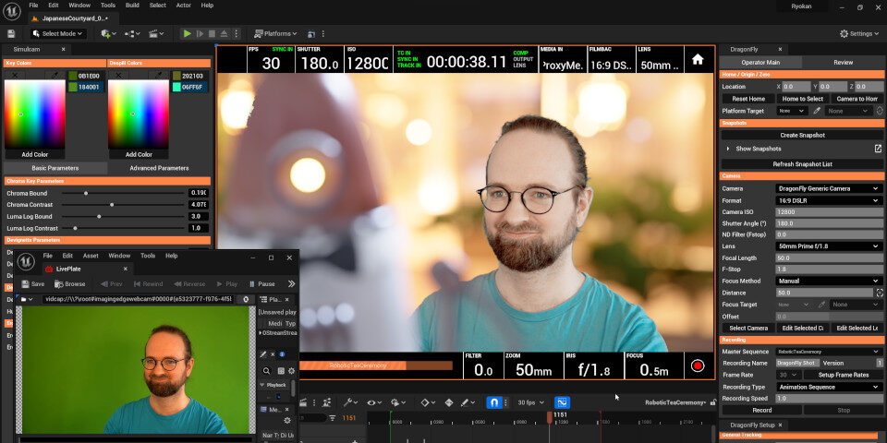
Task: Click the Create Snapshot button
Action: click(802, 135)
